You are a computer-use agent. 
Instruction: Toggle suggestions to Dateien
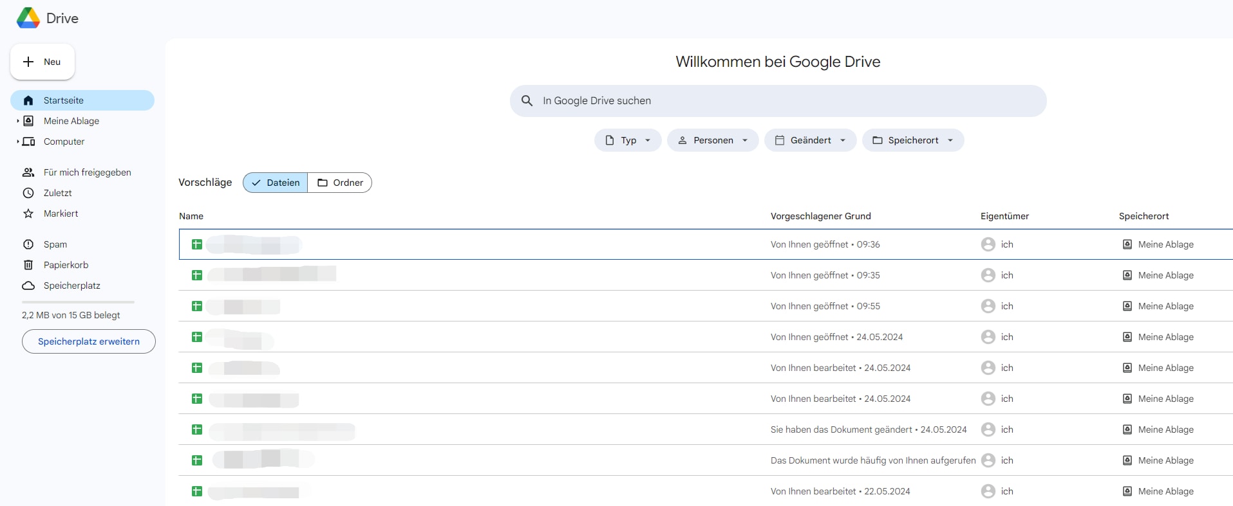point(276,183)
